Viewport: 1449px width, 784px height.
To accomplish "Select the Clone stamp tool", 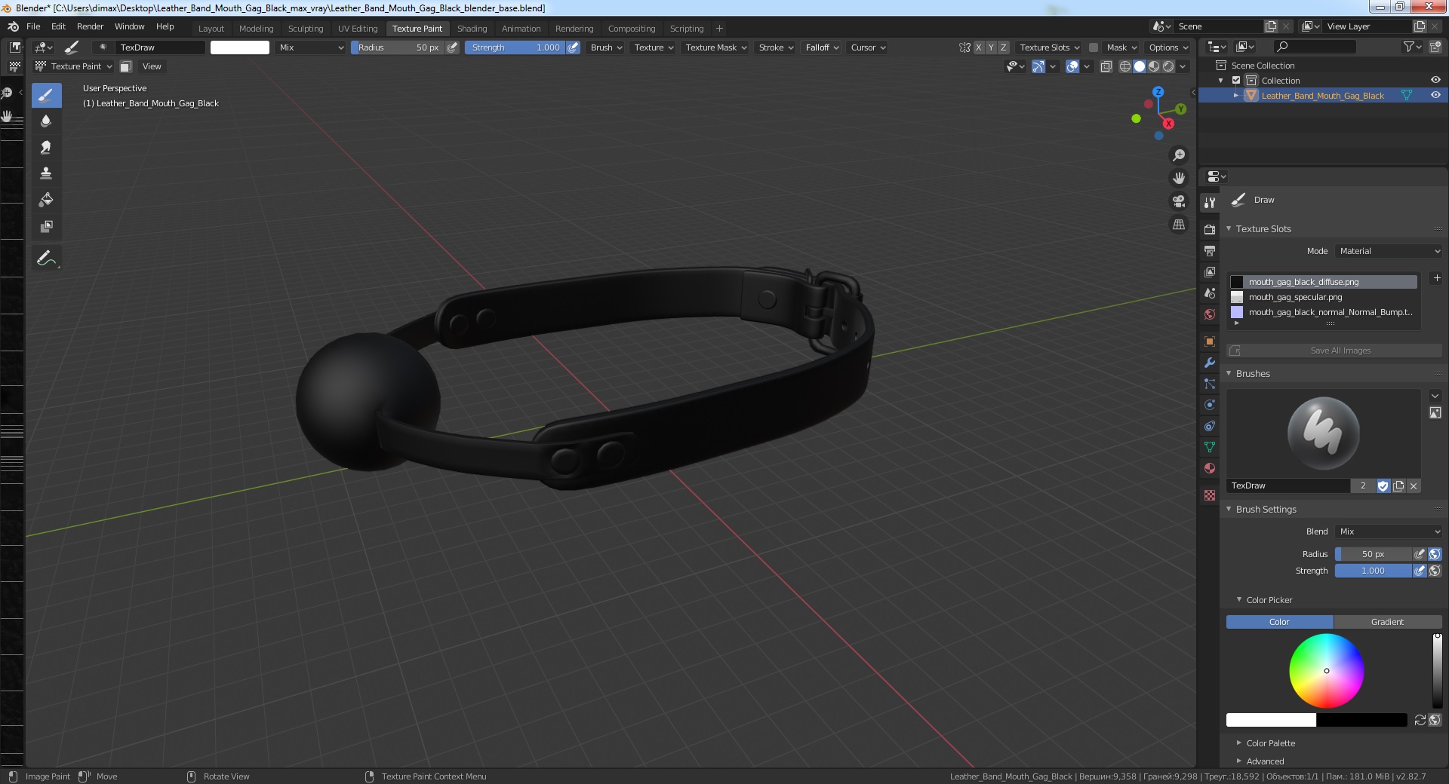I will tap(46, 173).
